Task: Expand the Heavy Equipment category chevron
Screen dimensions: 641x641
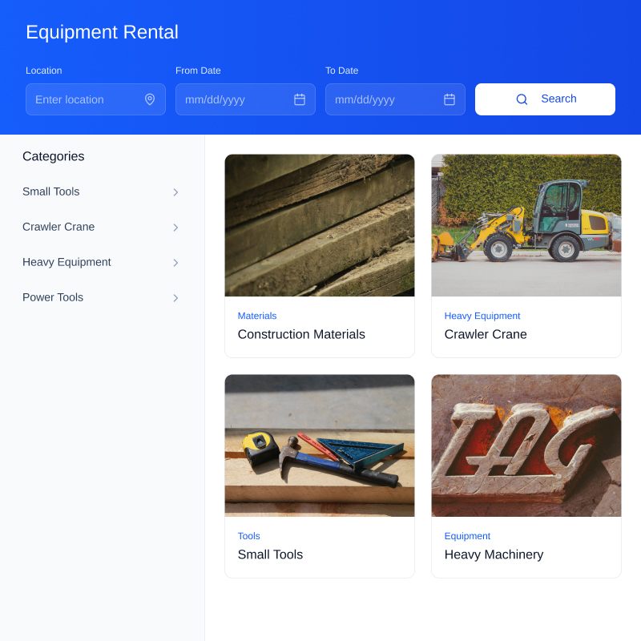Action: (175, 263)
